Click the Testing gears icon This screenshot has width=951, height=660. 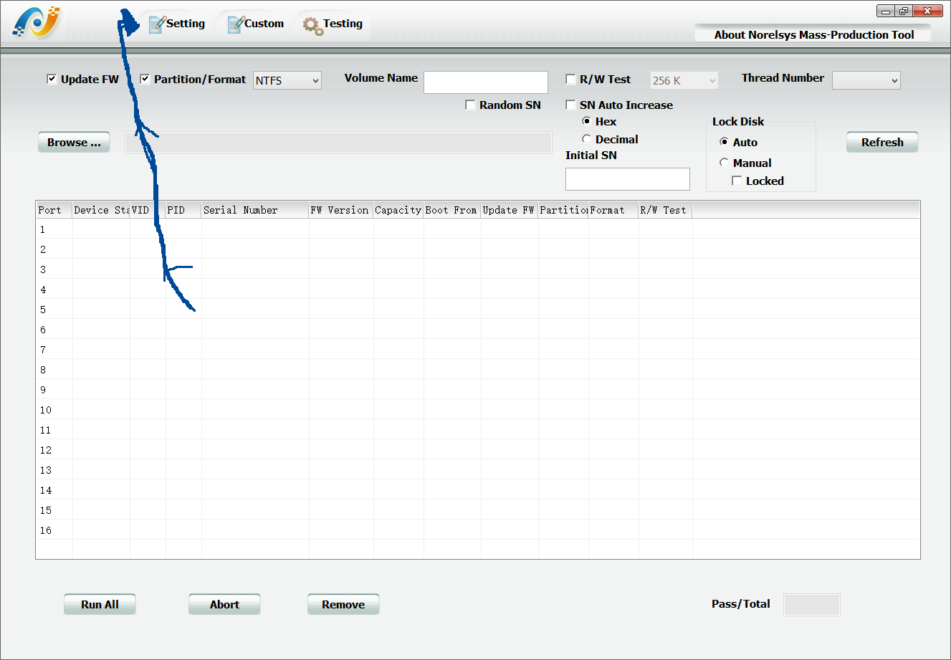pyautogui.click(x=312, y=25)
